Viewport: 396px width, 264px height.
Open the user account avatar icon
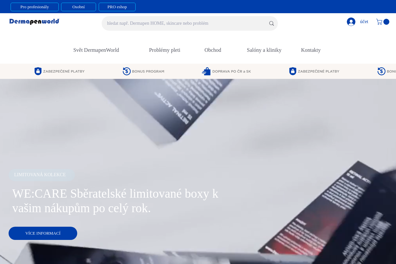(x=351, y=22)
